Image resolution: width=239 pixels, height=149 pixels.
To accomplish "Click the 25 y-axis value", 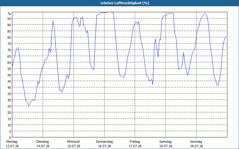I will coord(9,106).
